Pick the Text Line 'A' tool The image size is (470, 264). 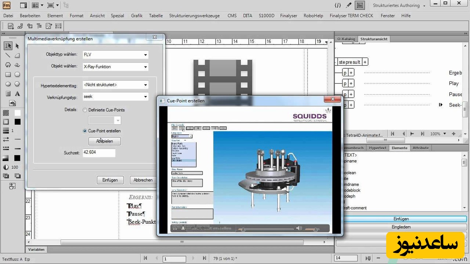17,93
